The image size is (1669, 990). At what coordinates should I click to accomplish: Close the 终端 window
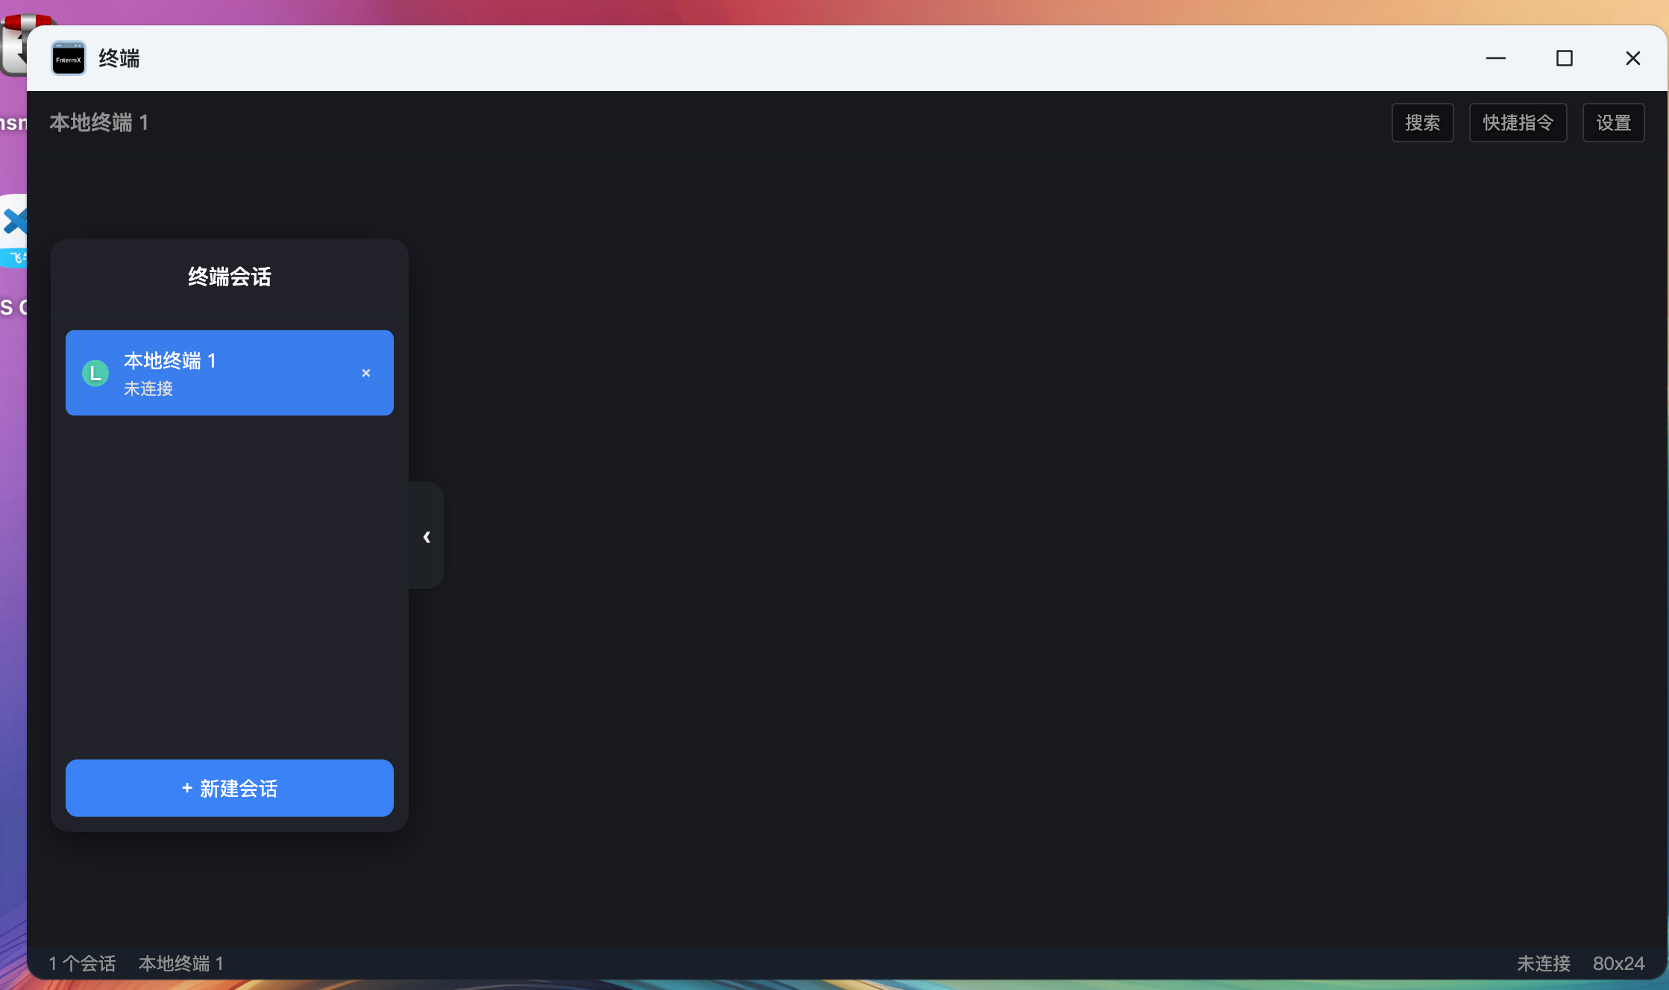pyautogui.click(x=1633, y=58)
